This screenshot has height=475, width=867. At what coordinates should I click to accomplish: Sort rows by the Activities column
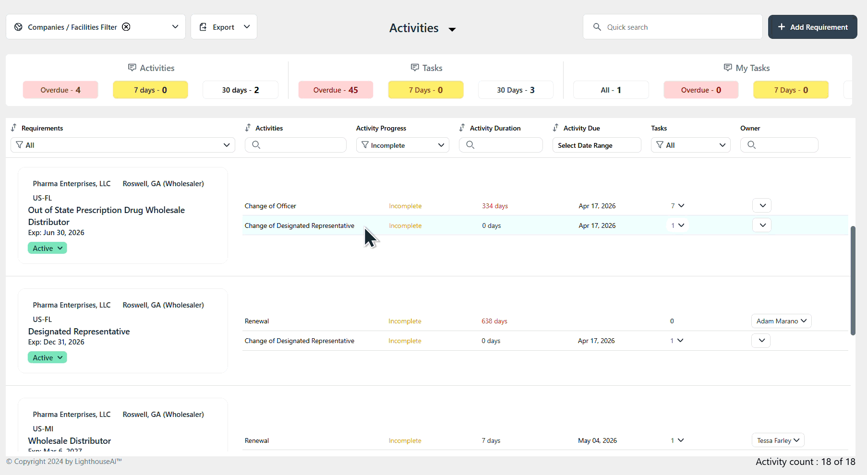[x=248, y=128]
